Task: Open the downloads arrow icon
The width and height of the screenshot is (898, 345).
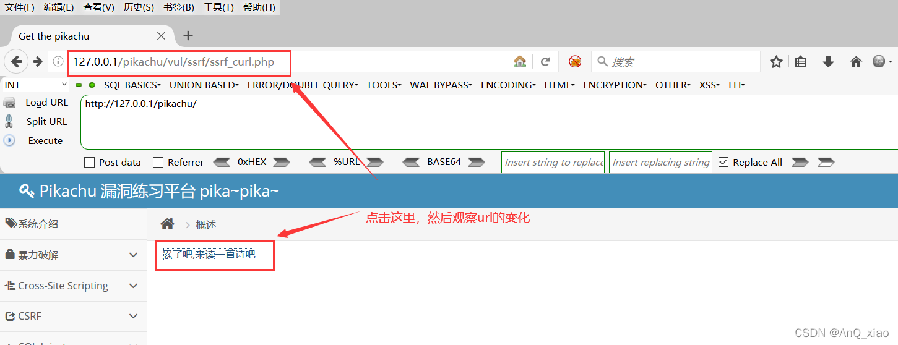Action: point(828,62)
